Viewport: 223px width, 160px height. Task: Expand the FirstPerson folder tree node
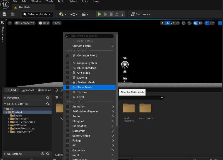tap(9, 119)
